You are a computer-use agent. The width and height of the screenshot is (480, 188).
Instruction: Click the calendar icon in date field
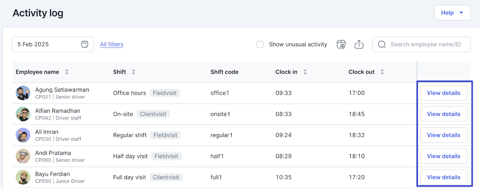point(85,44)
